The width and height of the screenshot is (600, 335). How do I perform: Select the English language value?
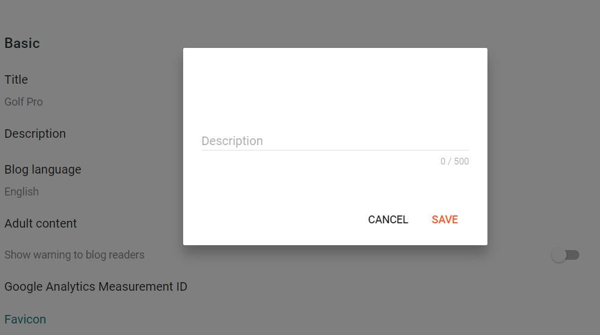[x=22, y=192]
